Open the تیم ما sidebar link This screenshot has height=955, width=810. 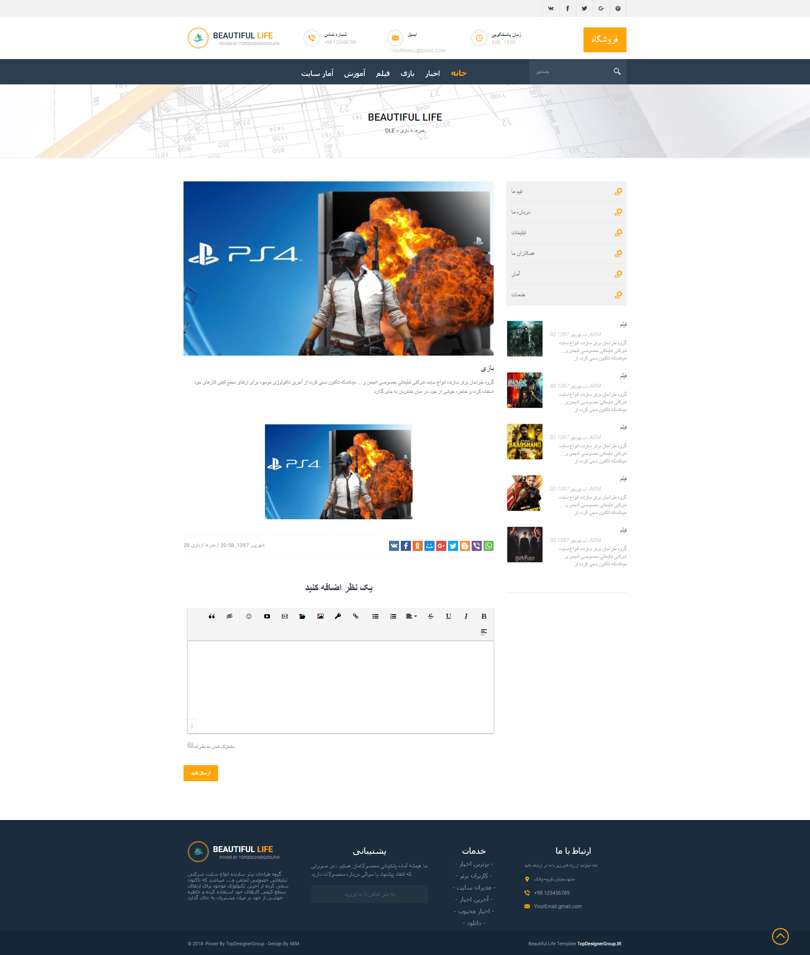pos(566,192)
